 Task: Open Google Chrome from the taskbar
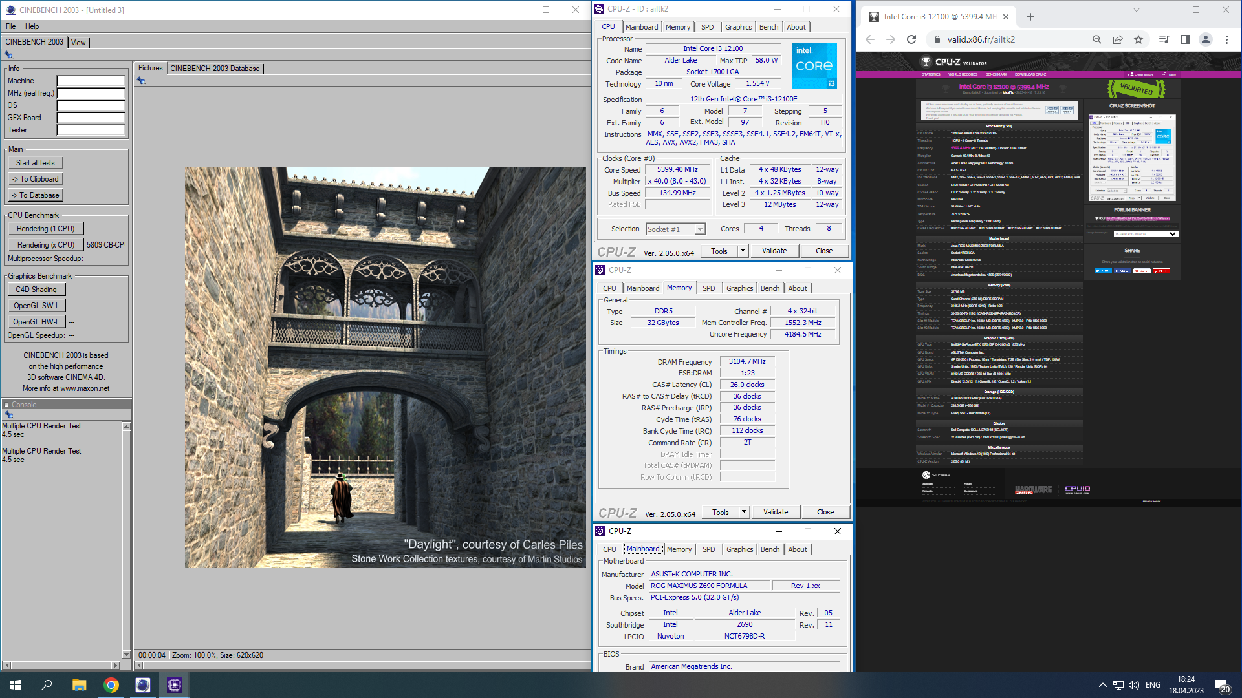click(x=111, y=685)
